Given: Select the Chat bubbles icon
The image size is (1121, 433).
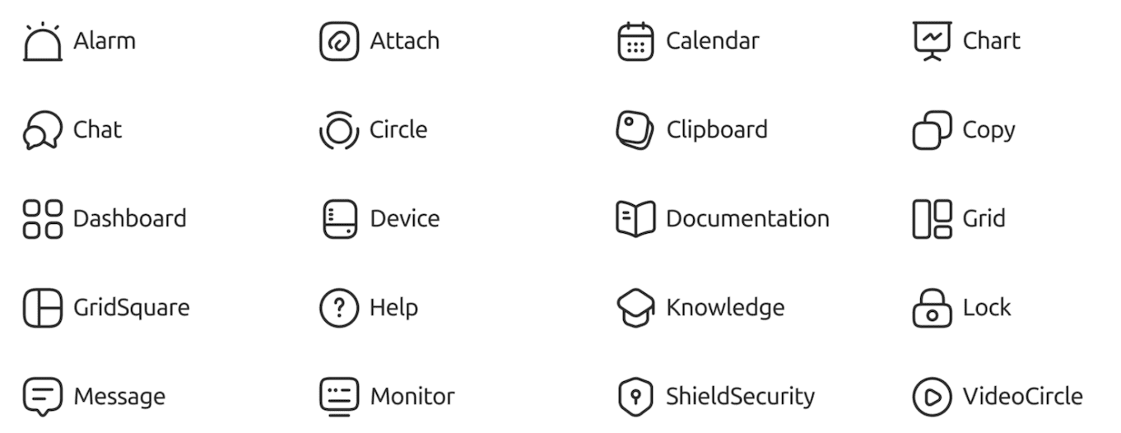Looking at the screenshot, I should (42, 130).
